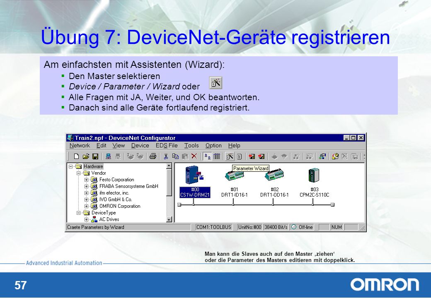The width and height of the screenshot is (431, 298).
Task: Open a file with the folder icon
Action: (86, 156)
